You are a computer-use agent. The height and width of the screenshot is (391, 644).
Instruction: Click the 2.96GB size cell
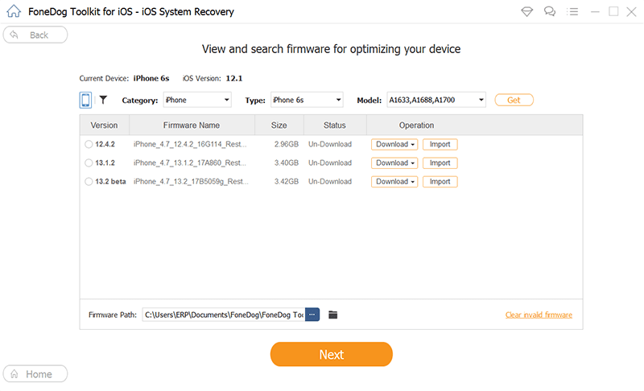[x=287, y=145]
